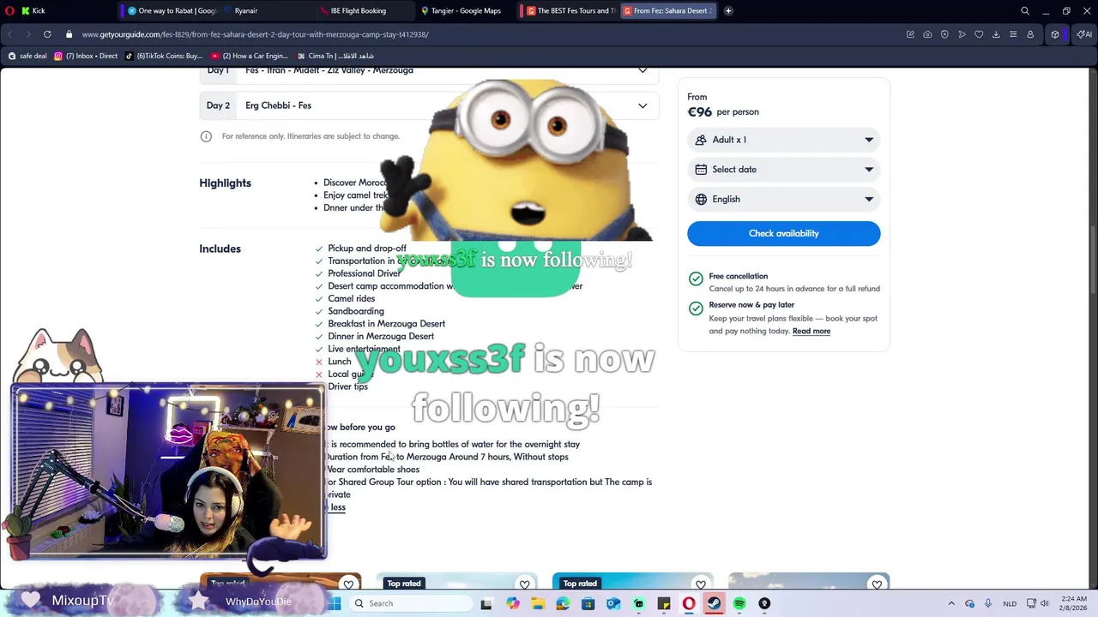Save second Top rated card with heart
The height and width of the screenshot is (617, 1098).
click(524, 584)
